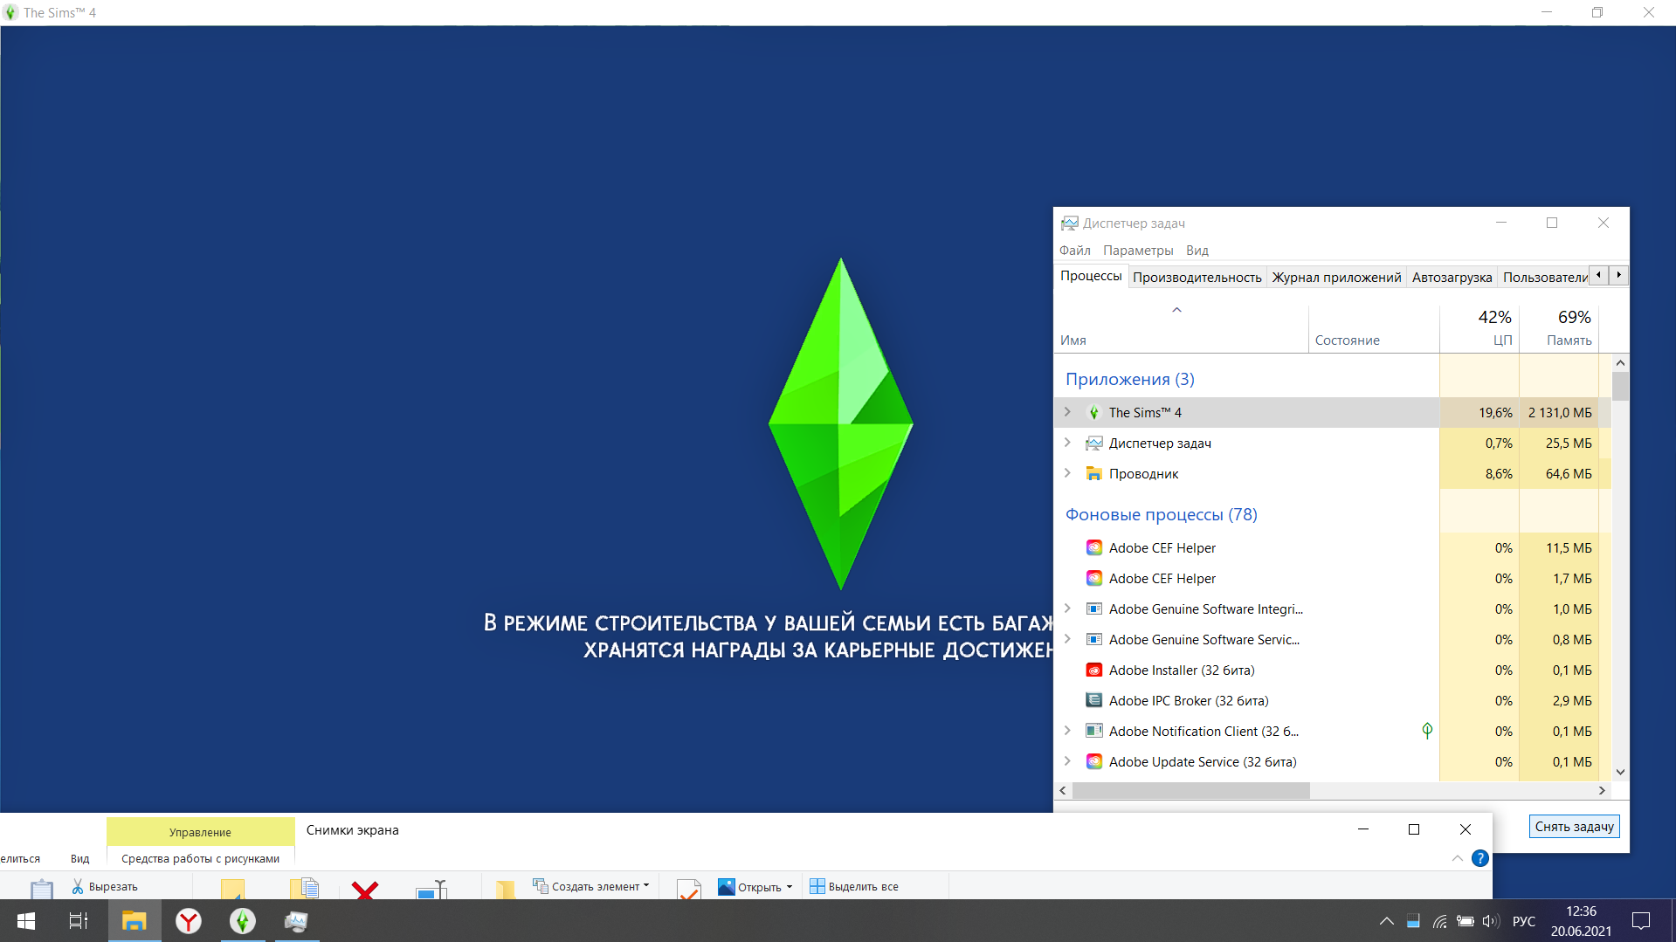Click Выделить все in Explorer ribbon

pos(854,886)
